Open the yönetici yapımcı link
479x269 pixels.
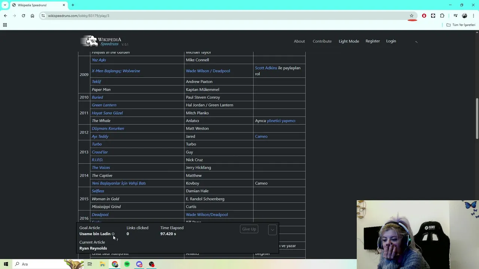(x=281, y=121)
